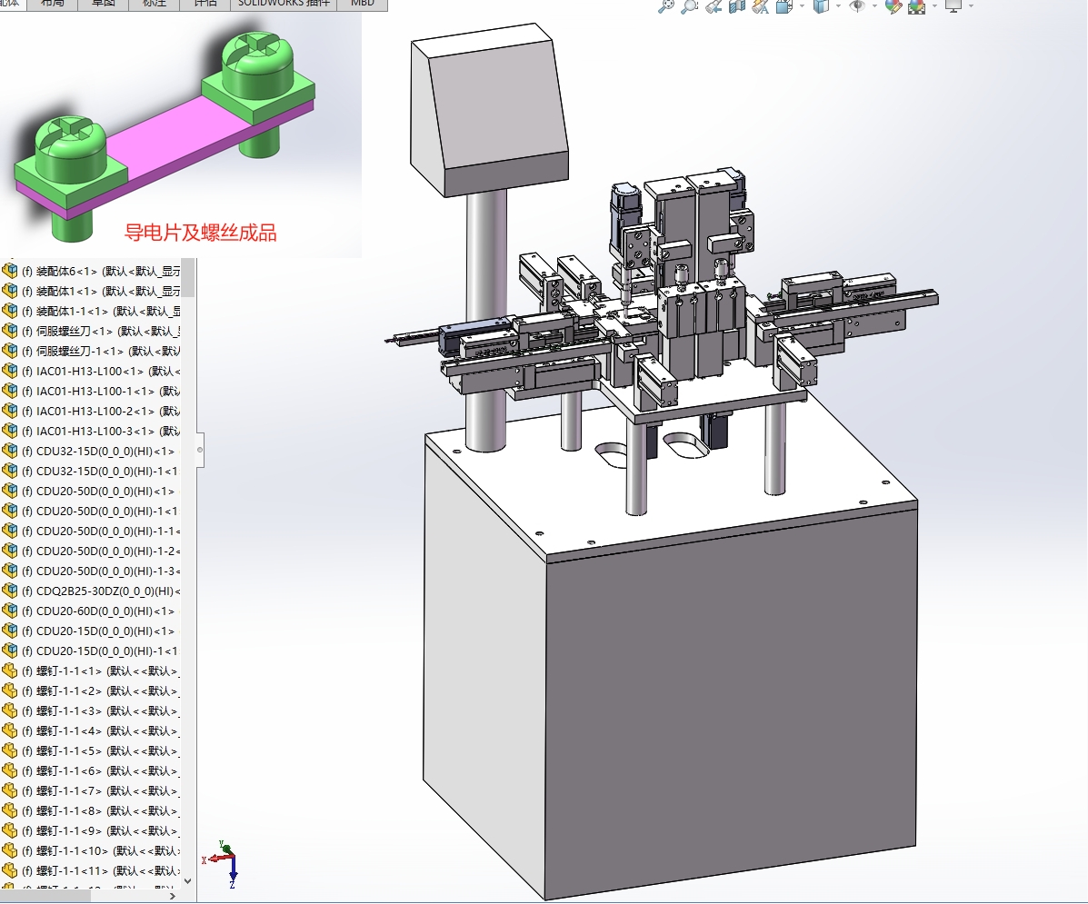Click the icon of CDU32-15D(0_0_0)(HI)<1>
The height and width of the screenshot is (904, 1088).
(10, 451)
